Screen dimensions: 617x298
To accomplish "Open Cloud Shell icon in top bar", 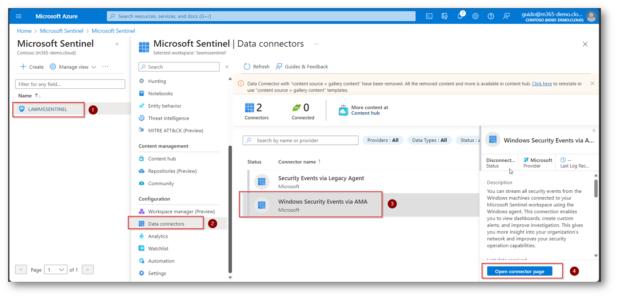I will tap(429, 16).
